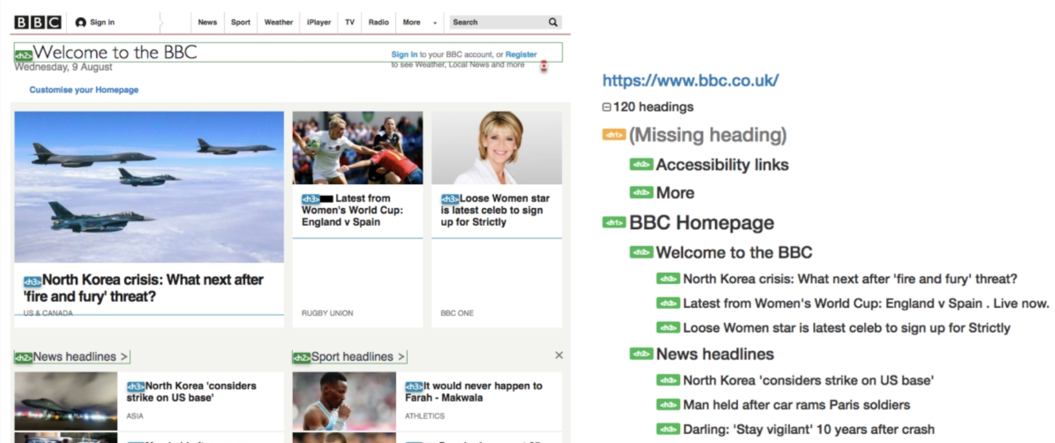This screenshot has height=443, width=1055.
Task: Select Loose Women star heading in outline
Action: (847, 328)
